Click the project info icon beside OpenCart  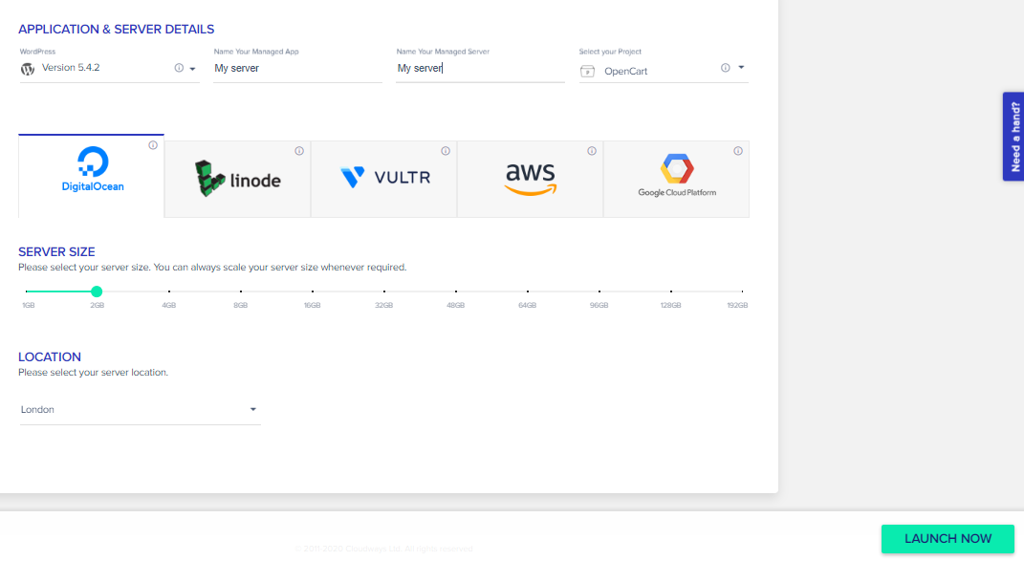[x=726, y=68]
